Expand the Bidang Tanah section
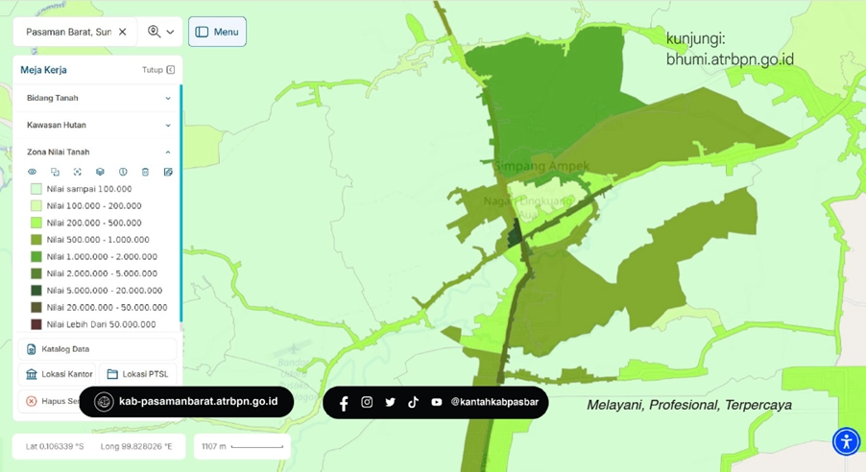The width and height of the screenshot is (866, 472). (168, 98)
